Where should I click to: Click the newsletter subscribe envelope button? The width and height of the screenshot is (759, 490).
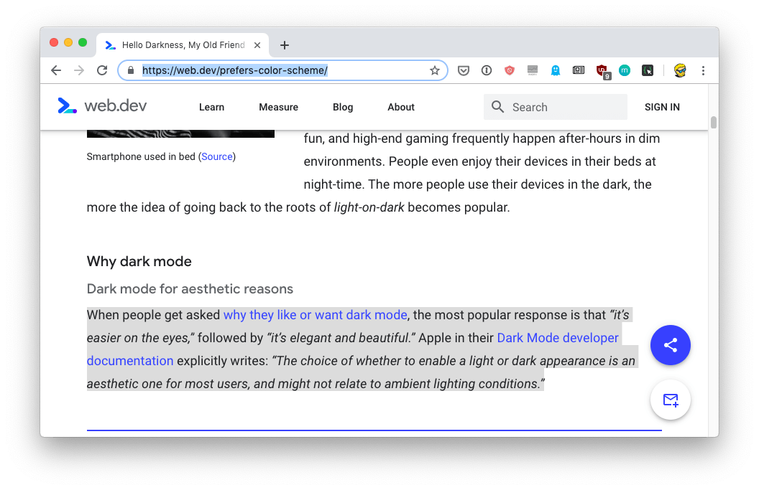tap(670, 400)
